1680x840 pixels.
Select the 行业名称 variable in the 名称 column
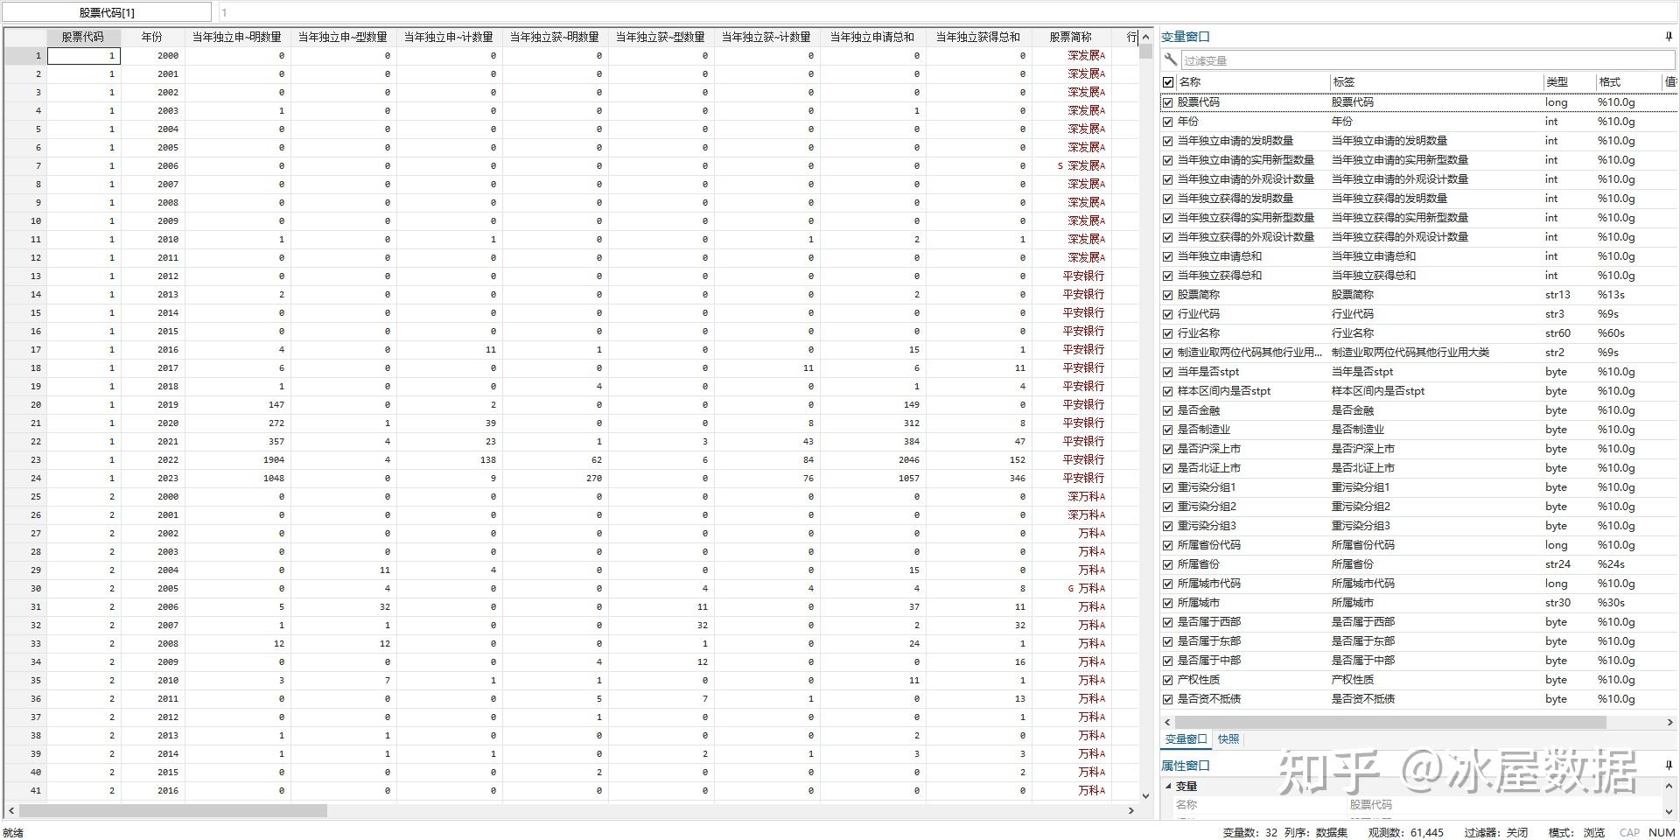[1199, 333]
